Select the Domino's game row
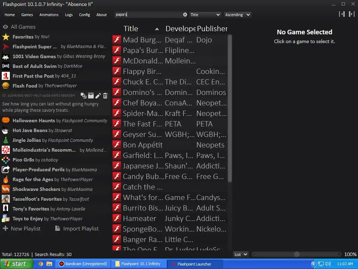 [x=170, y=92]
